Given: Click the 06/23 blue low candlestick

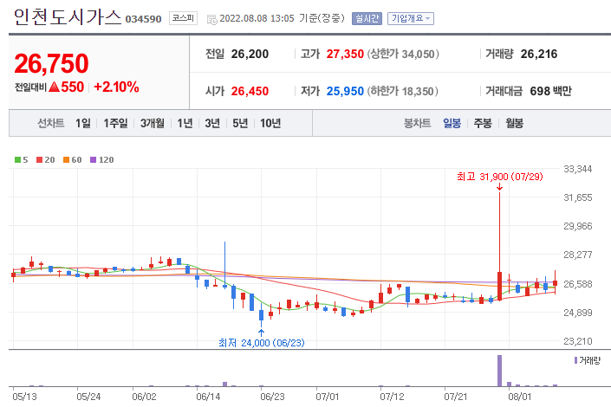Looking at the screenshot, I should pos(261,315).
